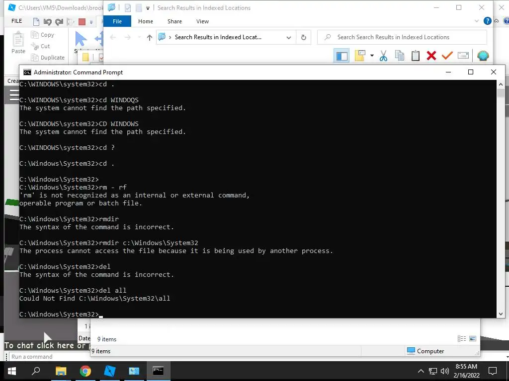
Task: Click the red Stop icon in Roblox Studio
Action: pos(82,22)
